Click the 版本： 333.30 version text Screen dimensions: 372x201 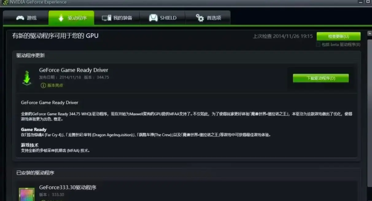pyautogui.click(x=52, y=194)
